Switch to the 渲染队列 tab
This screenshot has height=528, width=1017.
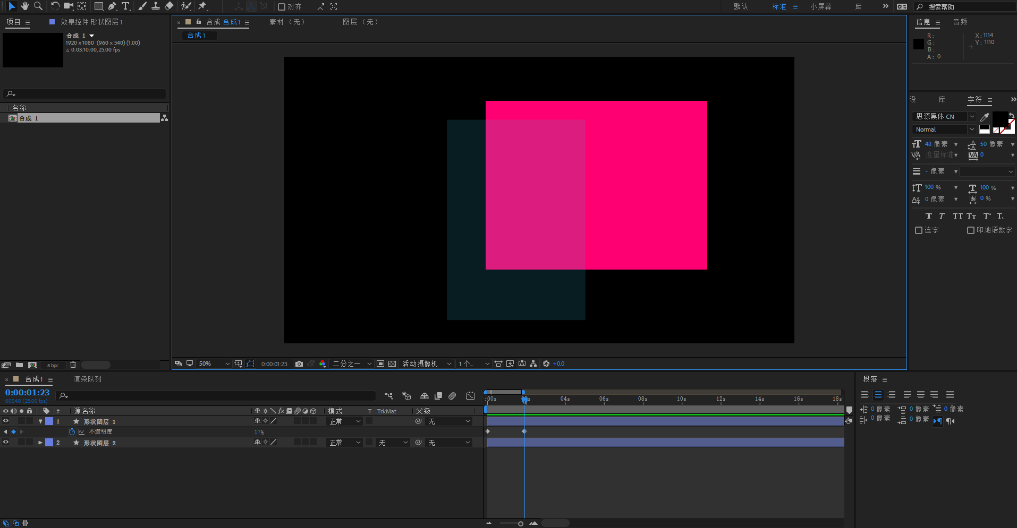pyautogui.click(x=87, y=379)
